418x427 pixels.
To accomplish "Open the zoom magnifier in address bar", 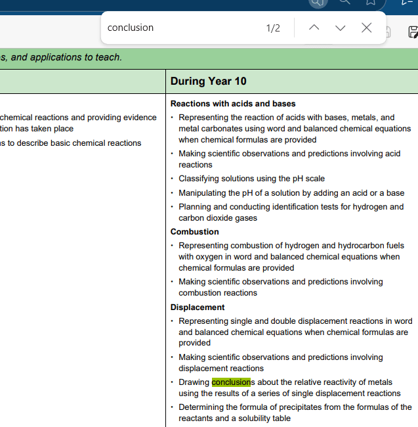I will (345, 2).
